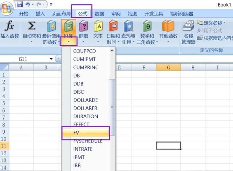Click the function list scroll-up arrow
233x171 pixels.
pos(112,51)
